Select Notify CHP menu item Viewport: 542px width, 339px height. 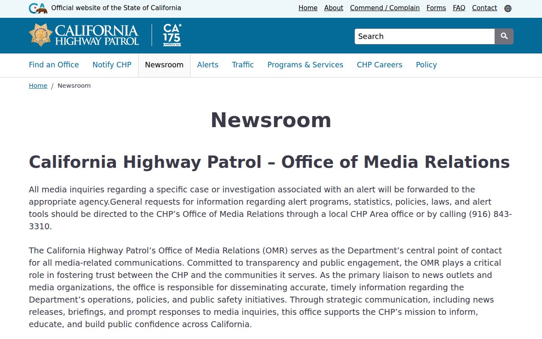[112, 65]
